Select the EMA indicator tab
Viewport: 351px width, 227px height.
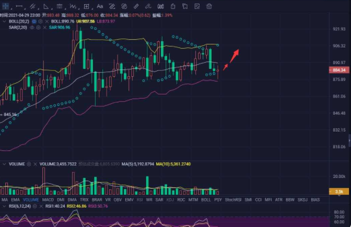[16, 200]
